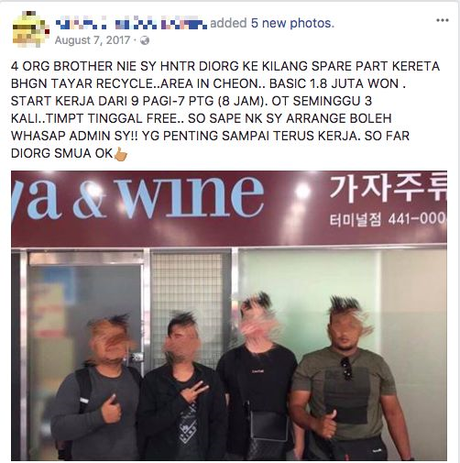This screenshot has height=463, width=460.
Task: Click the '441-000' phone number on sign
Action: (x=417, y=219)
